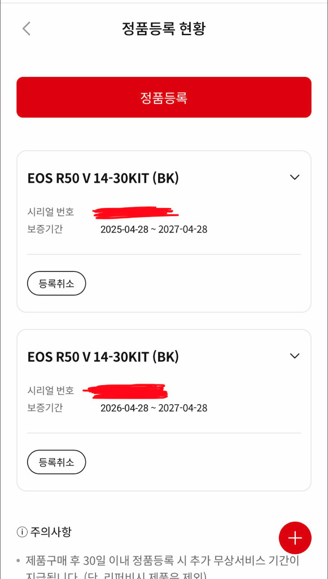Screen dimensions: 328x579
Task: Expand the second EOS R50 V card chevron
Action: click(294, 356)
